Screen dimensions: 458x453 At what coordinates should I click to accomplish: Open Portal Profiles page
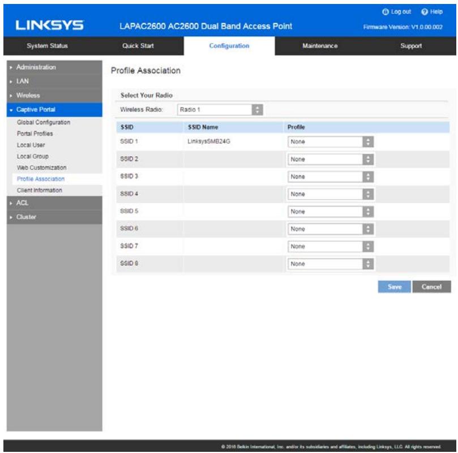click(35, 133)
